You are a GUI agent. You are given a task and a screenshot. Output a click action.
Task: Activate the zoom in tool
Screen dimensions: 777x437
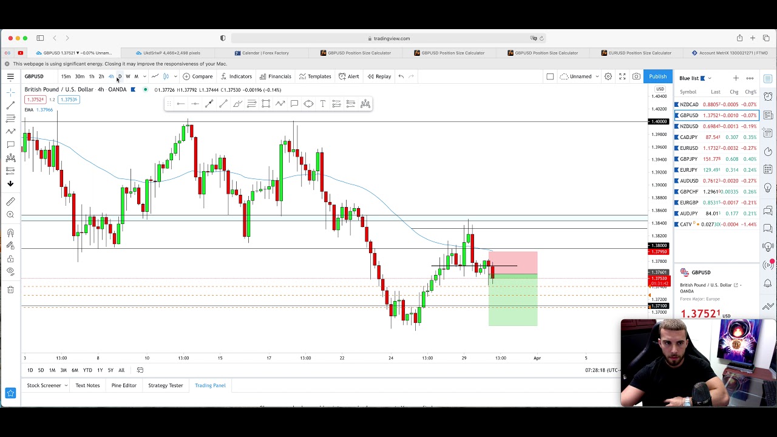pos(10,215)
